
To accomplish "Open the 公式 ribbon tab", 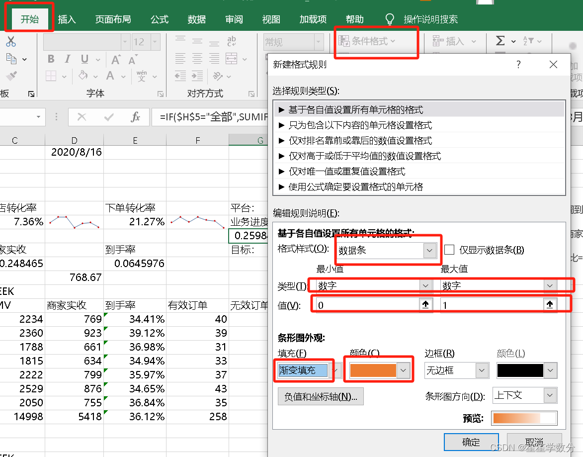I will [x=160, y=19].
